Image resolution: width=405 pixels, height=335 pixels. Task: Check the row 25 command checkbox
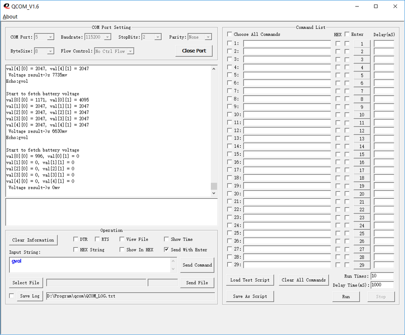(229, 233)
